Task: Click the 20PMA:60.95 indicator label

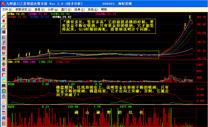Action: [x=60, y=14]
